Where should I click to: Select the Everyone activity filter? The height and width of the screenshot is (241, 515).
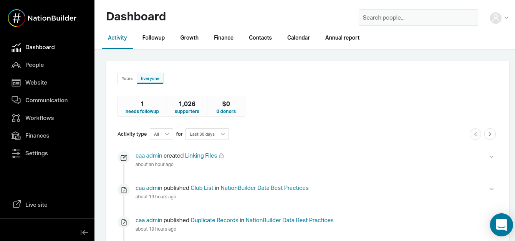click(150, 78)
